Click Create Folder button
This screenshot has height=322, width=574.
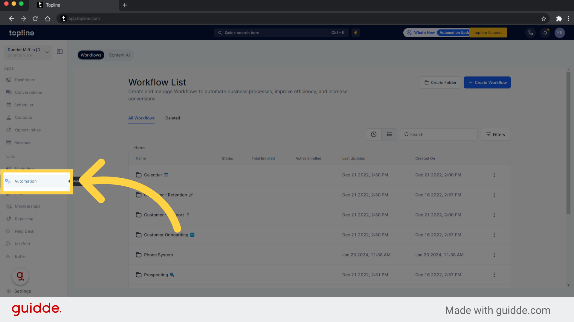pos(440,83)
